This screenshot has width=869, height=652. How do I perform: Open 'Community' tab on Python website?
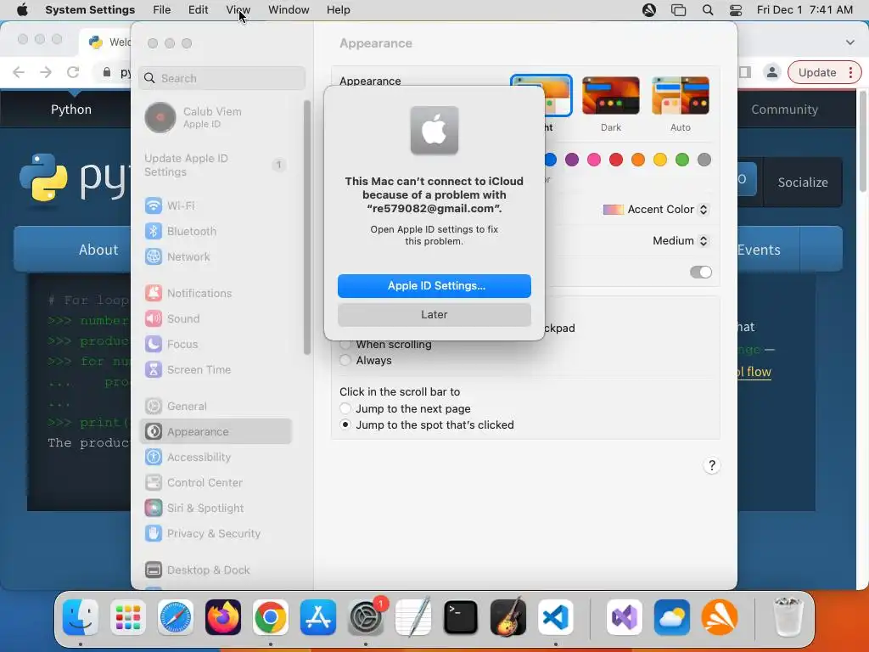coord(784,110)
